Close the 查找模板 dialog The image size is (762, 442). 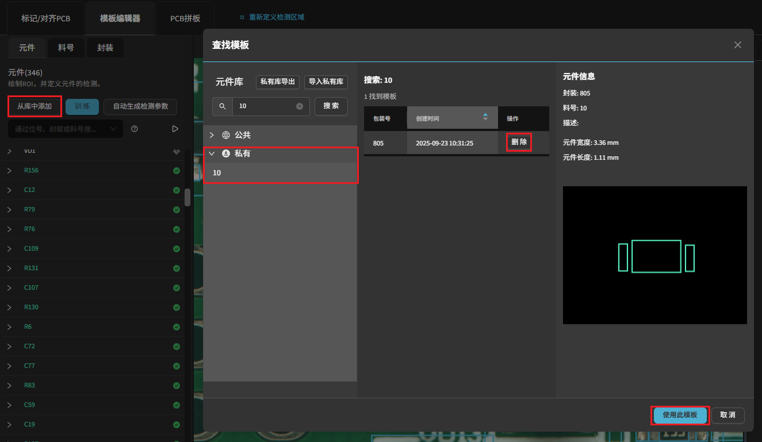pos(738,45)
